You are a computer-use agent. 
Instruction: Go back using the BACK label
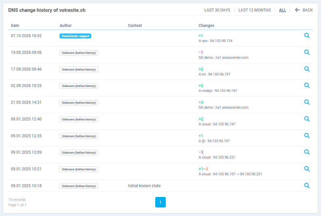click(x=308, y=10)
